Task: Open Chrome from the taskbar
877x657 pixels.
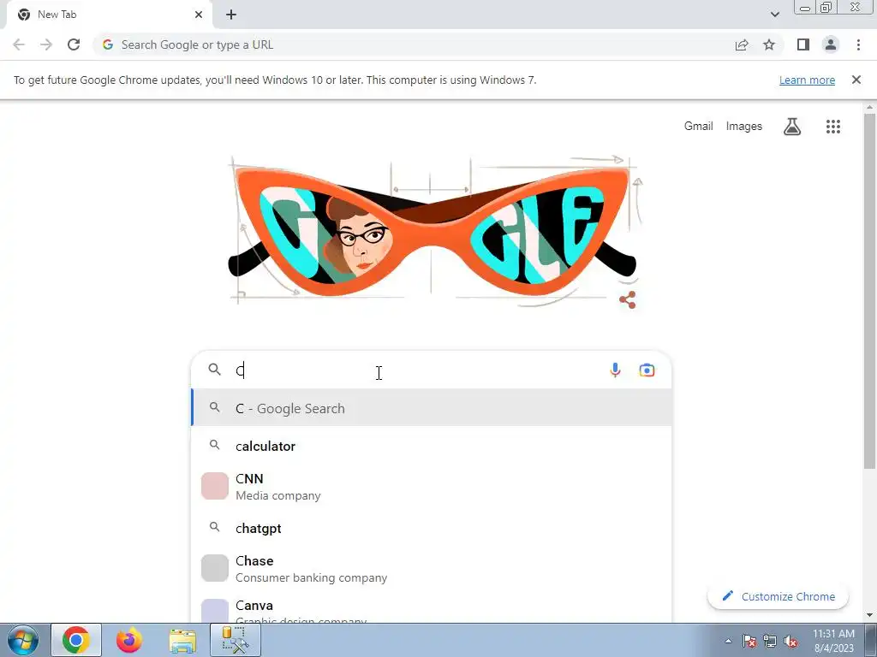Action: pos(76,640)
